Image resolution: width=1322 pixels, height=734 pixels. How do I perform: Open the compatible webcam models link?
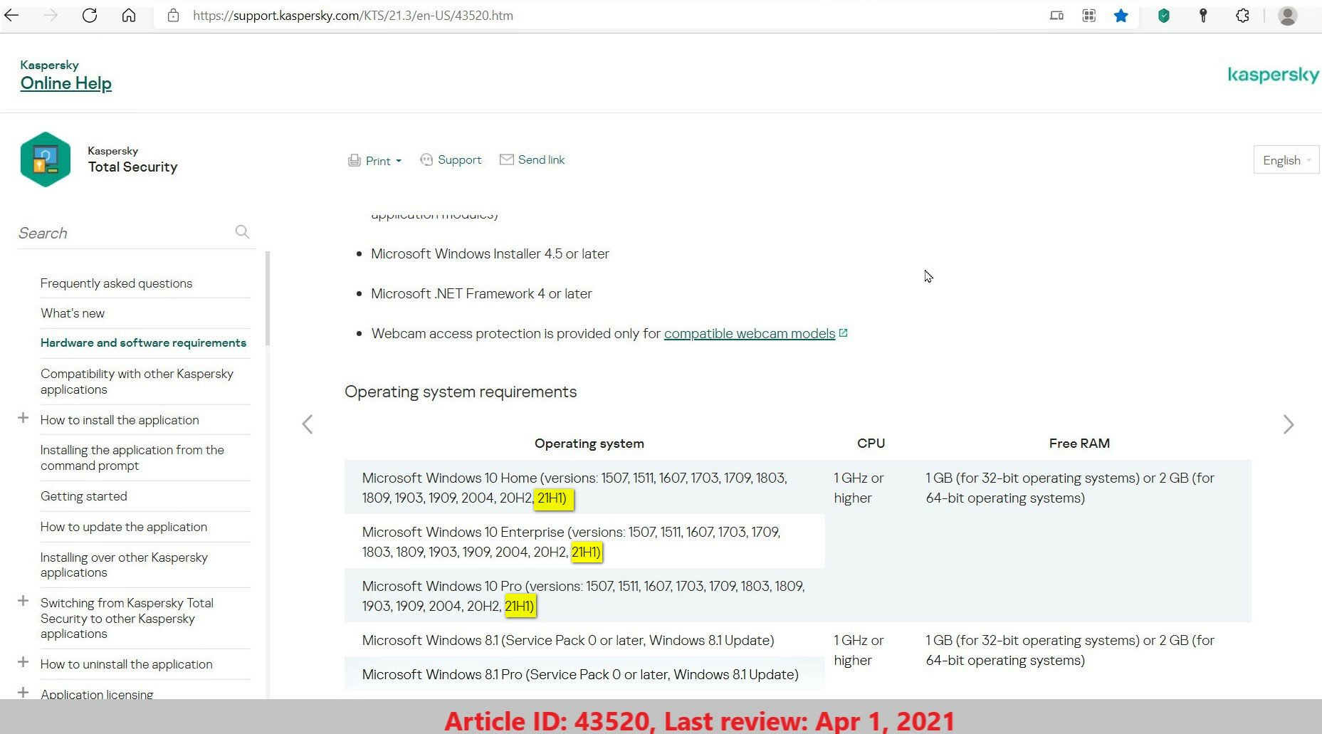click(750, 334)
